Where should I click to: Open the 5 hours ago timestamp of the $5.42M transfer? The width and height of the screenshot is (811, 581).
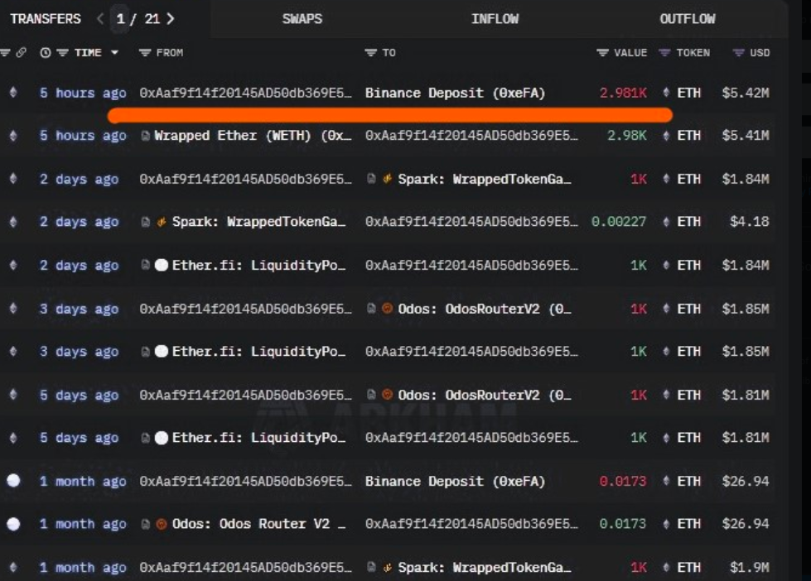[x=83, y=93]
